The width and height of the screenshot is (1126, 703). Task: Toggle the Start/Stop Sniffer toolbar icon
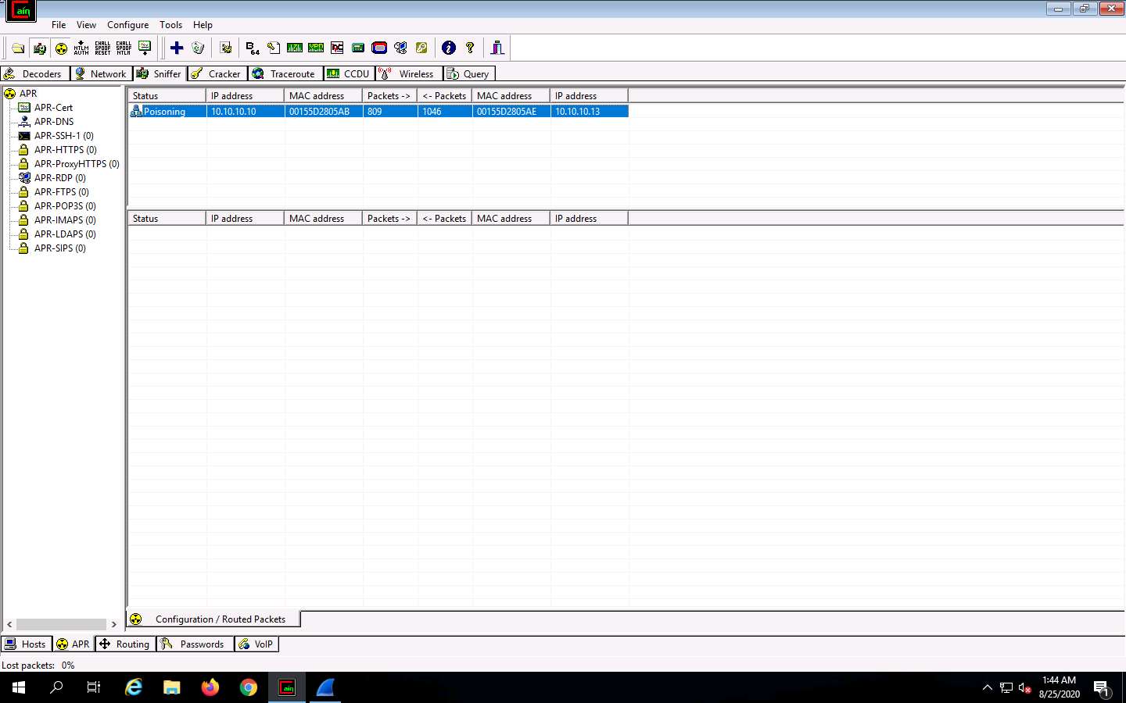click(39, 48)
